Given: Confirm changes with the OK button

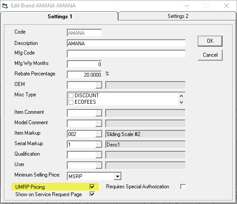Looking at the screenshot, I should pyautogui.click(x=210, y=41).
